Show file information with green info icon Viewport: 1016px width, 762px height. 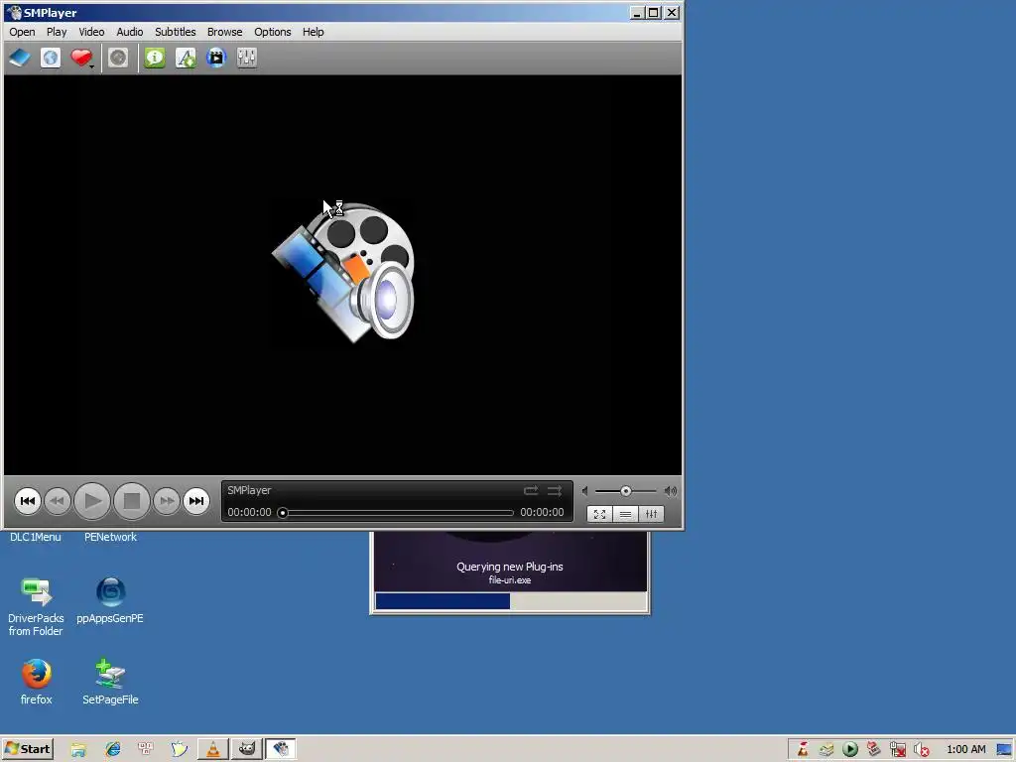pyautogui.click(x=154, y=58)
